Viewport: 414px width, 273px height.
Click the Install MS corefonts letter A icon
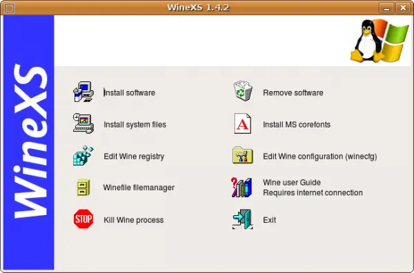click(x=243, y=123)
